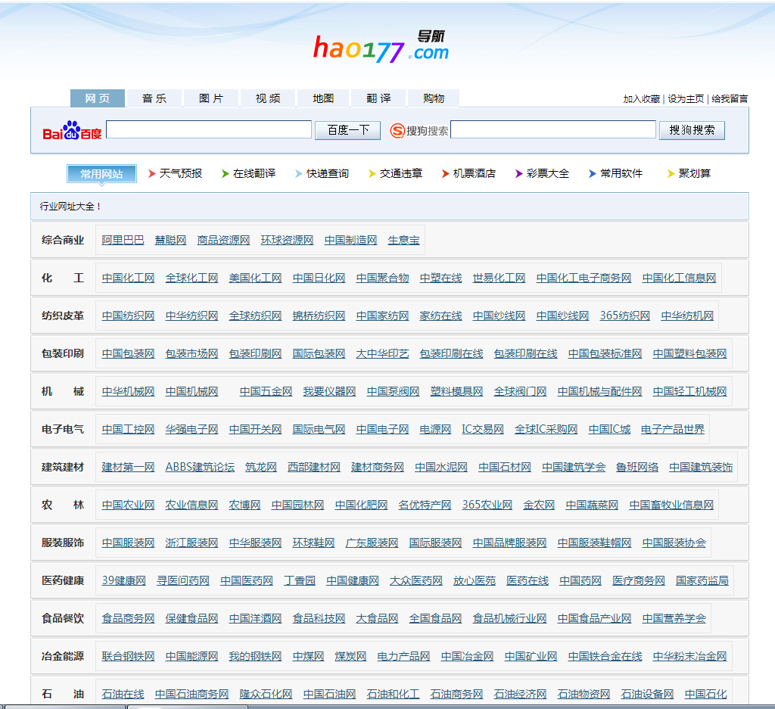The width and height of the screenshot is (775, 709).
Task: Open the 中国洋酒网 link
Action: [255, 619]
